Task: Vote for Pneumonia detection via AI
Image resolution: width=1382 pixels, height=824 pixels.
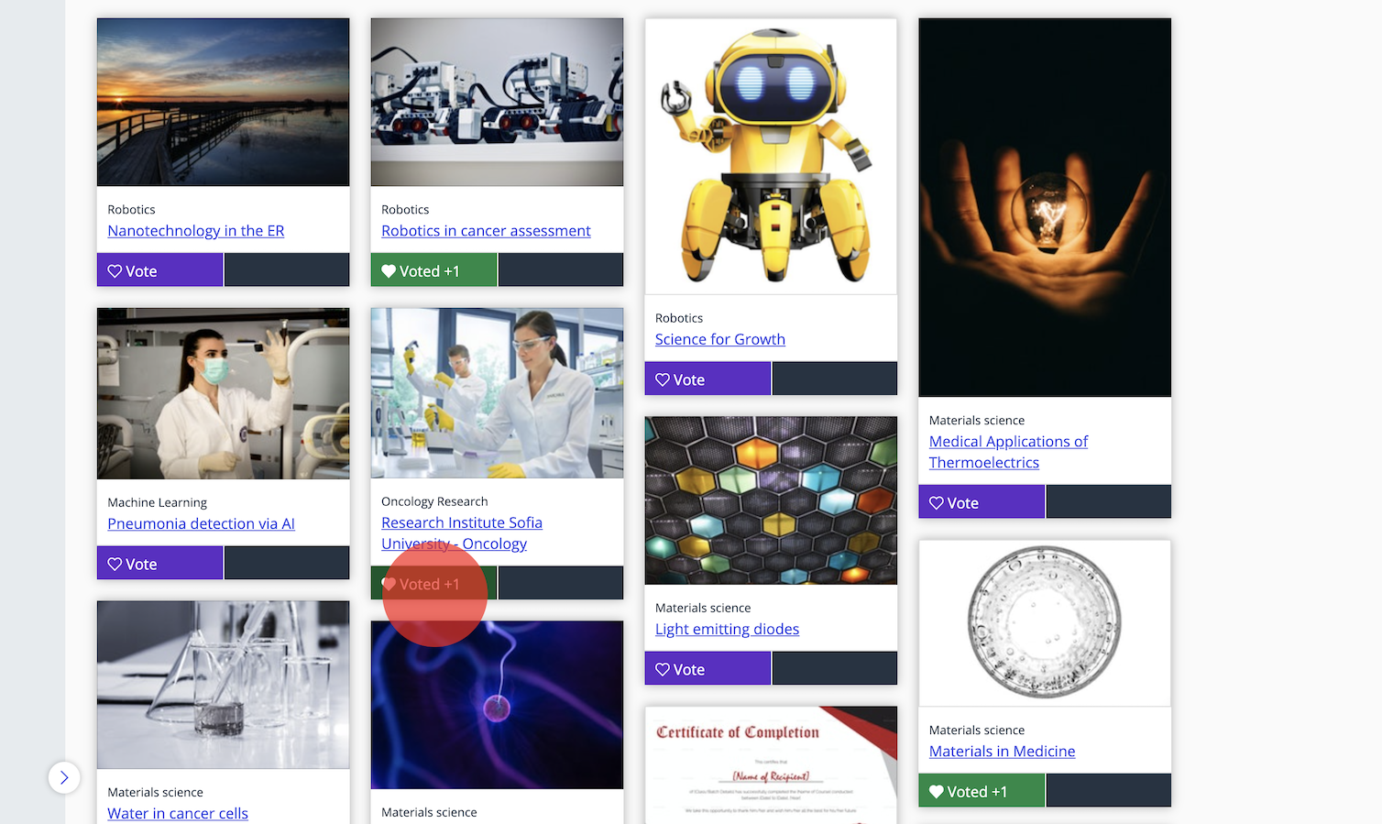Action: coord(159,563)
